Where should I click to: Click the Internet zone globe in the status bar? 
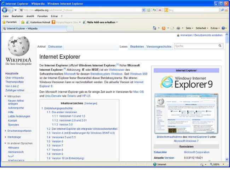155,164
